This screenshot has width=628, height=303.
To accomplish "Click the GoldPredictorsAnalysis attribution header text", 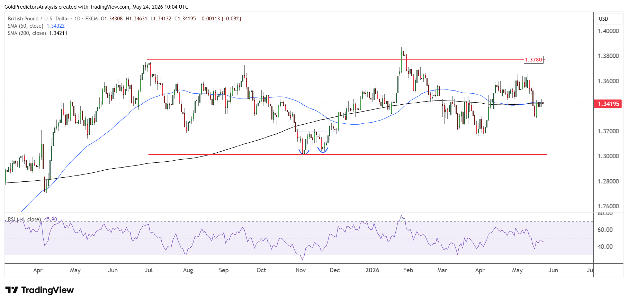I will 97,7.
